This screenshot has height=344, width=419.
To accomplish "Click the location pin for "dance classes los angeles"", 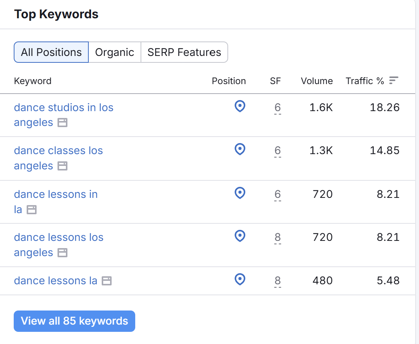I will pyautogui.click(x=240, y=150).
